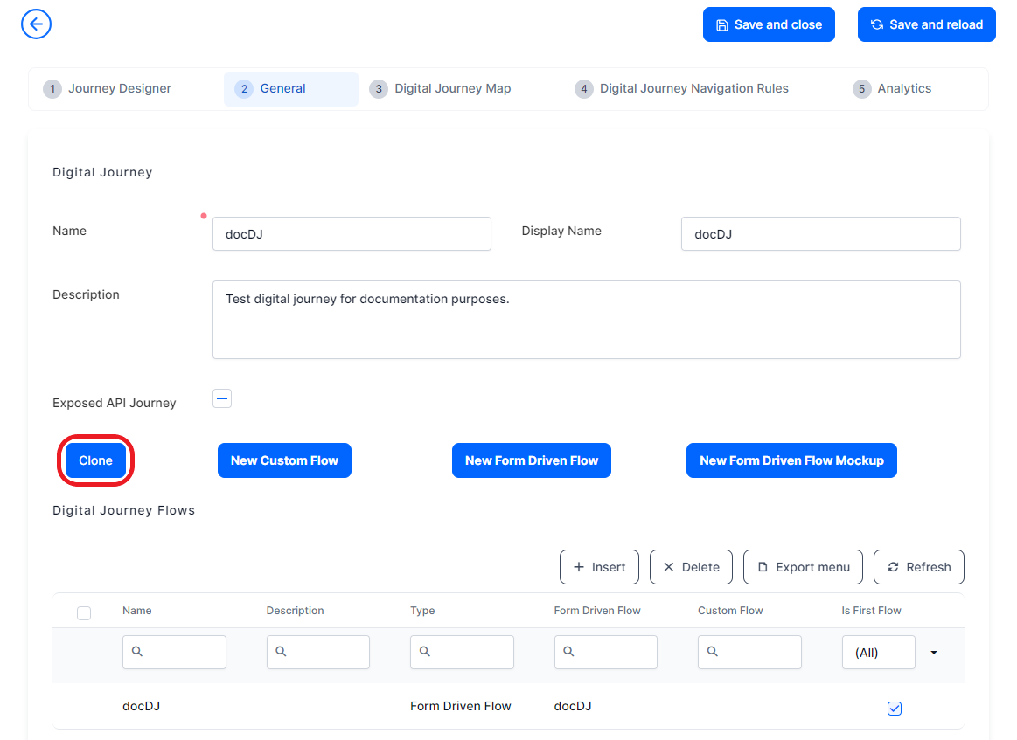
Task: Check the select-all rows checkbox
Action: 84,613
